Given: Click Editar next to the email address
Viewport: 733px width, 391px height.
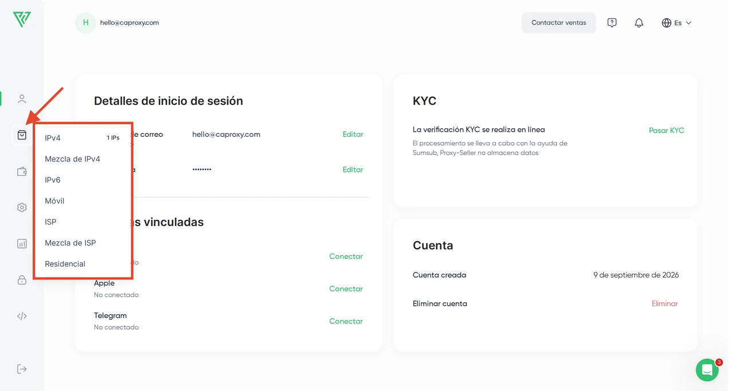Looking at the screenshot, I should coord(353,135).
